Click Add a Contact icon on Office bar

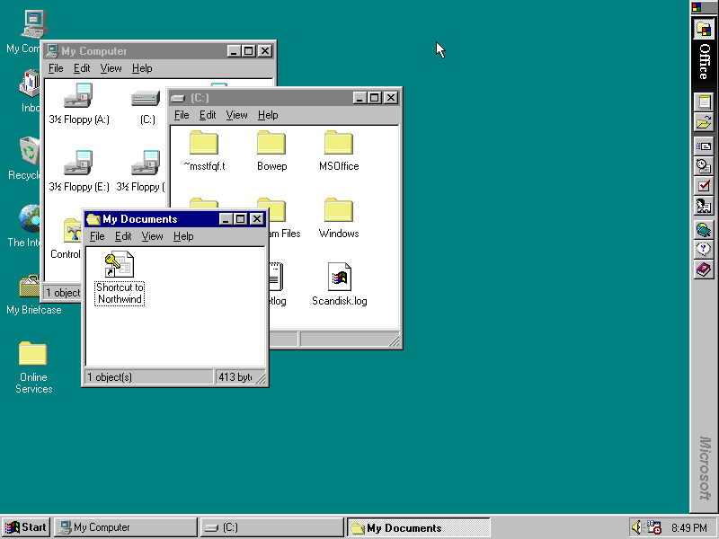[704, 206]
